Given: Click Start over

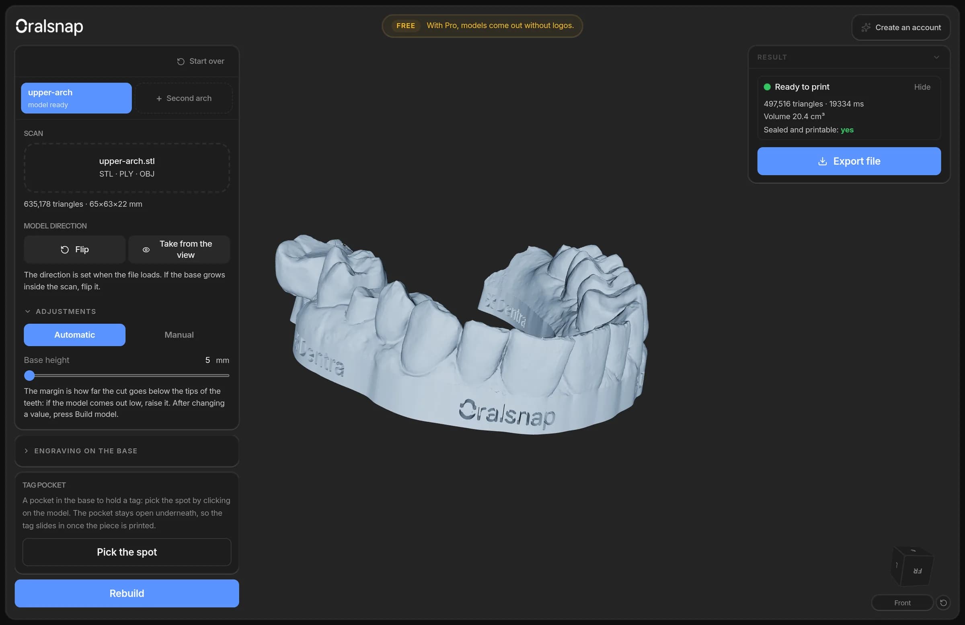Looking at the screenshot, I should coord(201,61).
